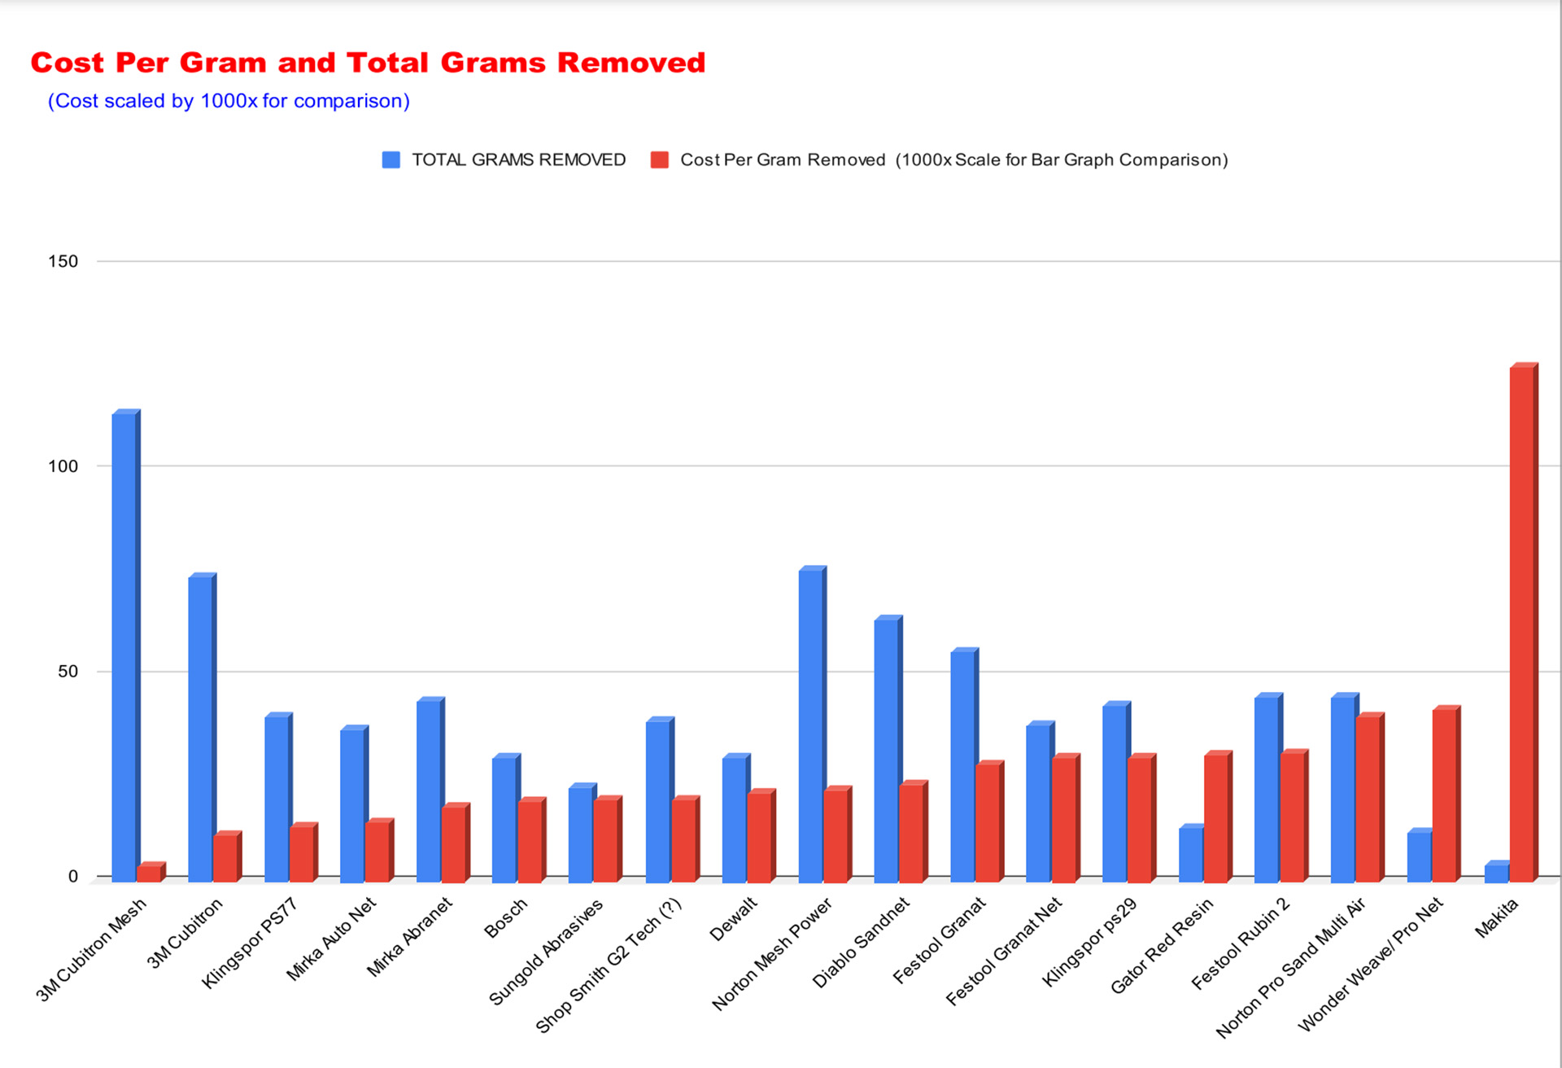
Task: Click the Mirka Abranet axis label
Action: 409,936
